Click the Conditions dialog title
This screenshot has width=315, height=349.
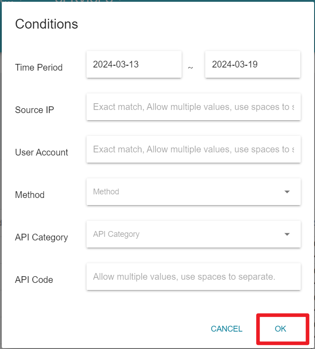(x=47, y=24)
